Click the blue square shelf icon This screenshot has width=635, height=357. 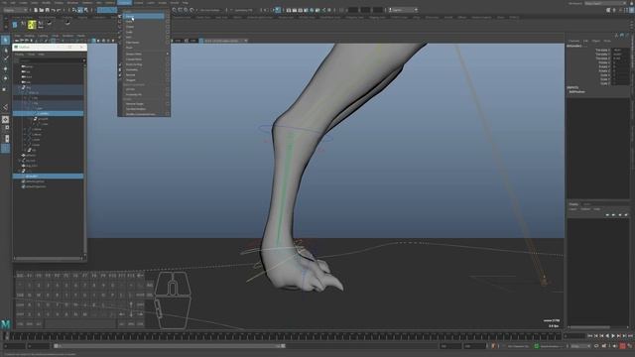tap(15, 25)
